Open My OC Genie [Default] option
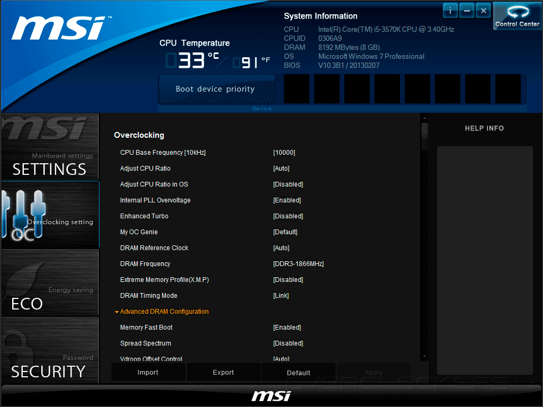The image size is (543, 407). tap(286, 232)
